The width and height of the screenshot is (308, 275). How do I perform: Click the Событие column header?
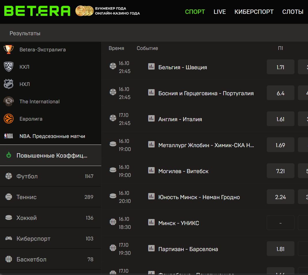[147, 48]
